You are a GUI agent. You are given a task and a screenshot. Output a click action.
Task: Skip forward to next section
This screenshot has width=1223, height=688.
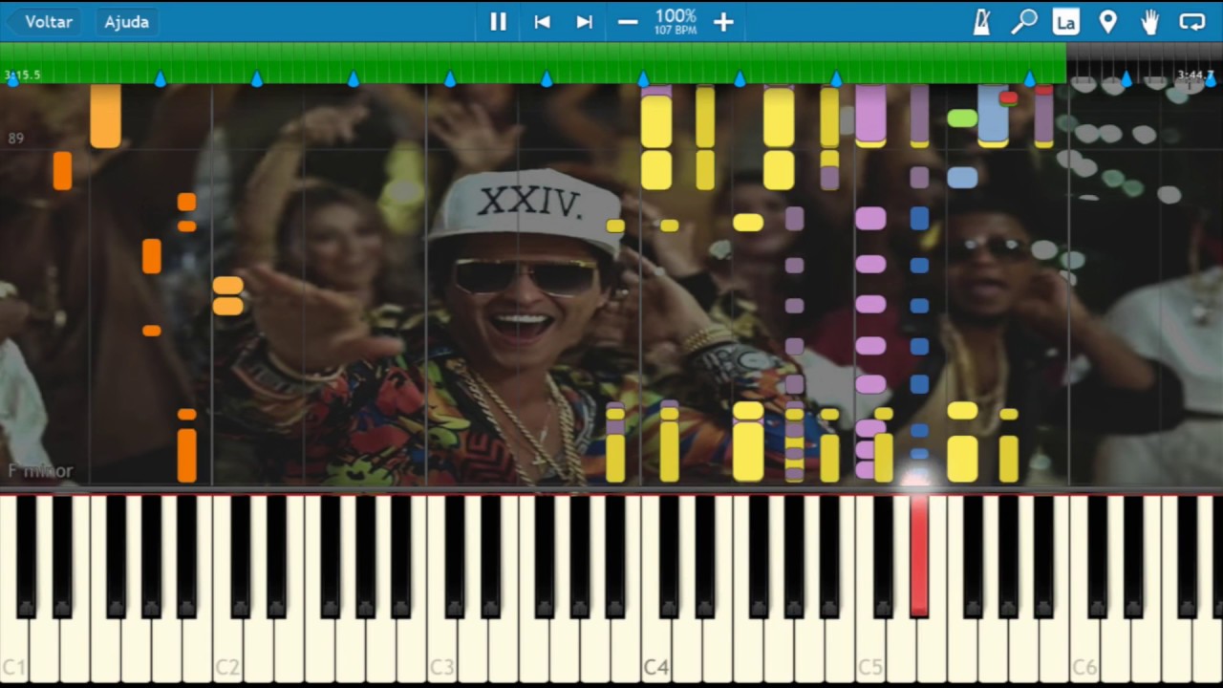tap(585, 22)
